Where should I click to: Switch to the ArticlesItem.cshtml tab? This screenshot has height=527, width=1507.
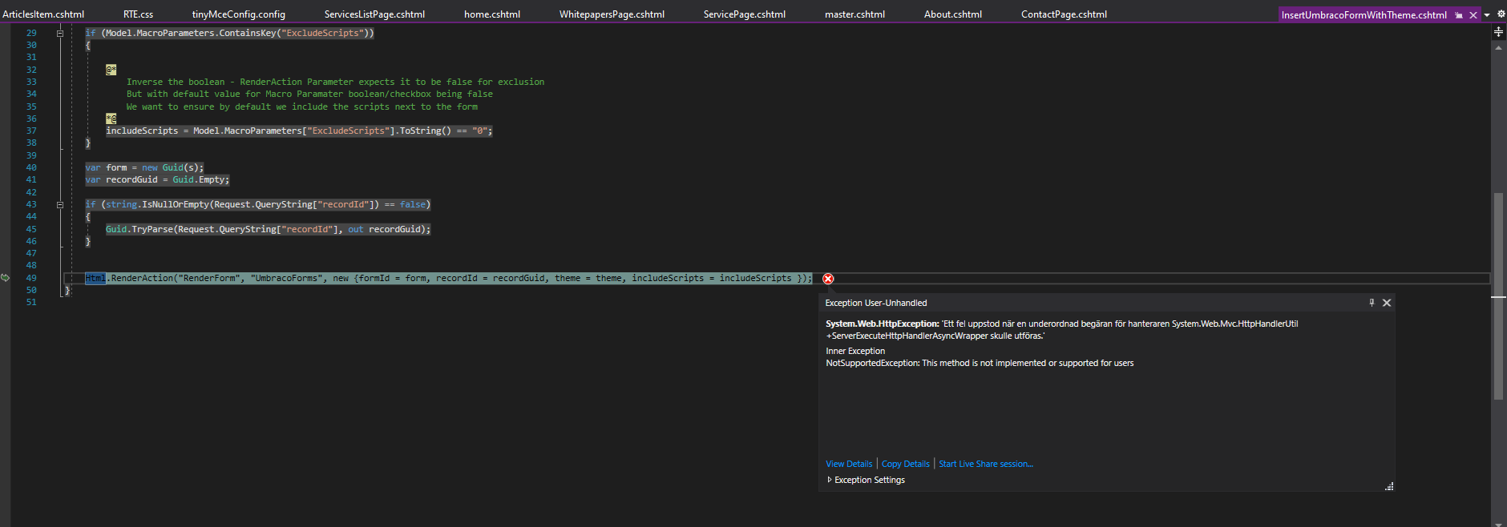coord(43,14)
